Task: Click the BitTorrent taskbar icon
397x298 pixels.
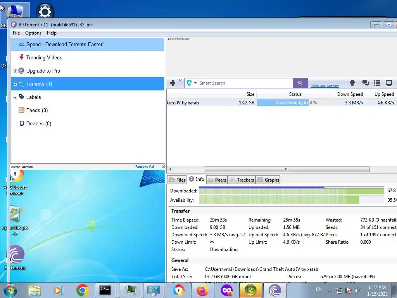Action: pos(275,290)
